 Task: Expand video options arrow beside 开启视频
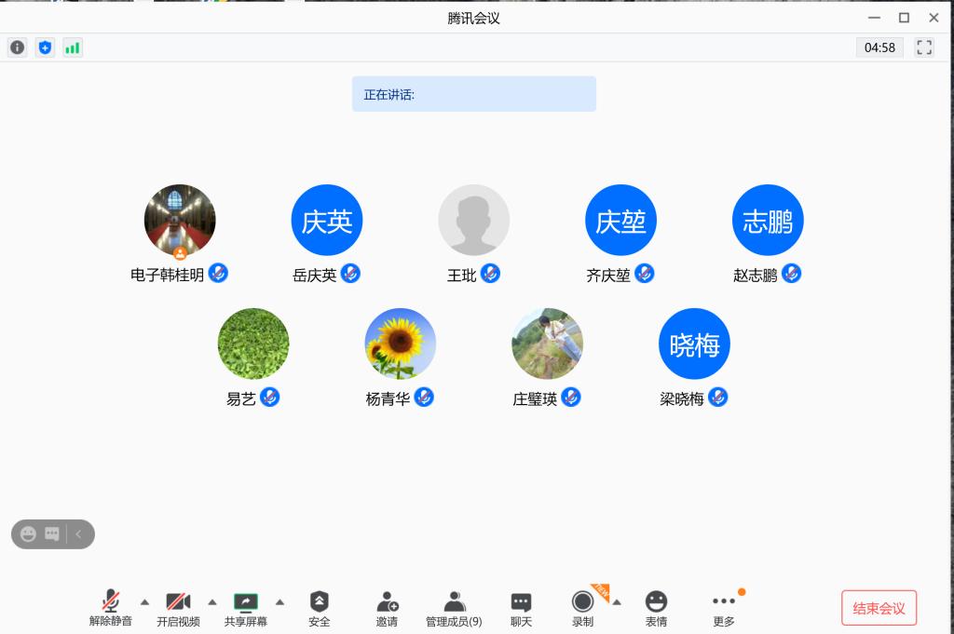coord(212,601)
